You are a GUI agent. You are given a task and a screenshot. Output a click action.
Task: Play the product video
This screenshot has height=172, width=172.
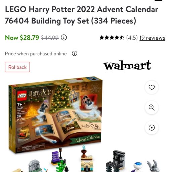pyautogui.click(x=152, y=128)
